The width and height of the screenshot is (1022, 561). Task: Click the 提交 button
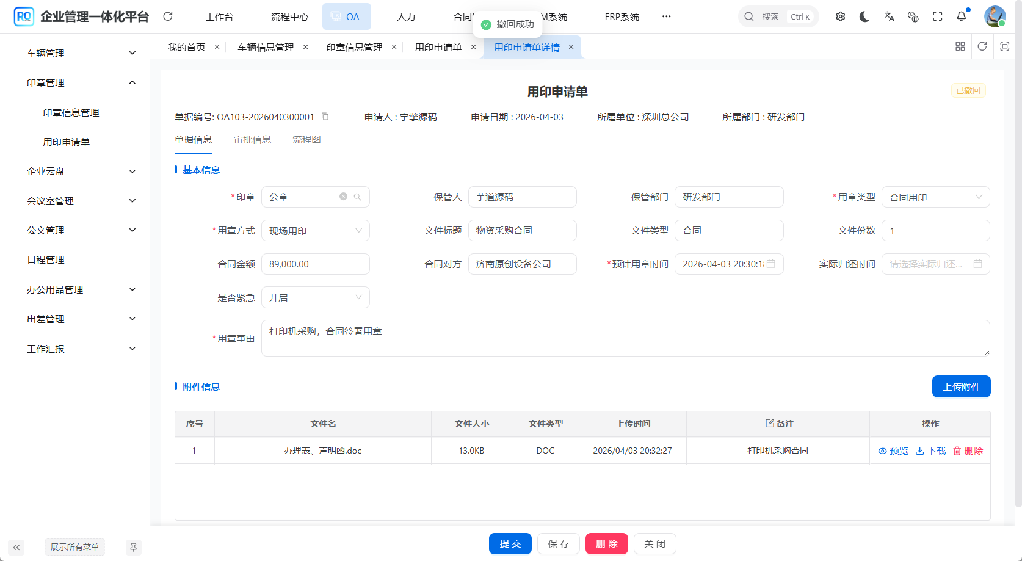(x=510, y=543)
